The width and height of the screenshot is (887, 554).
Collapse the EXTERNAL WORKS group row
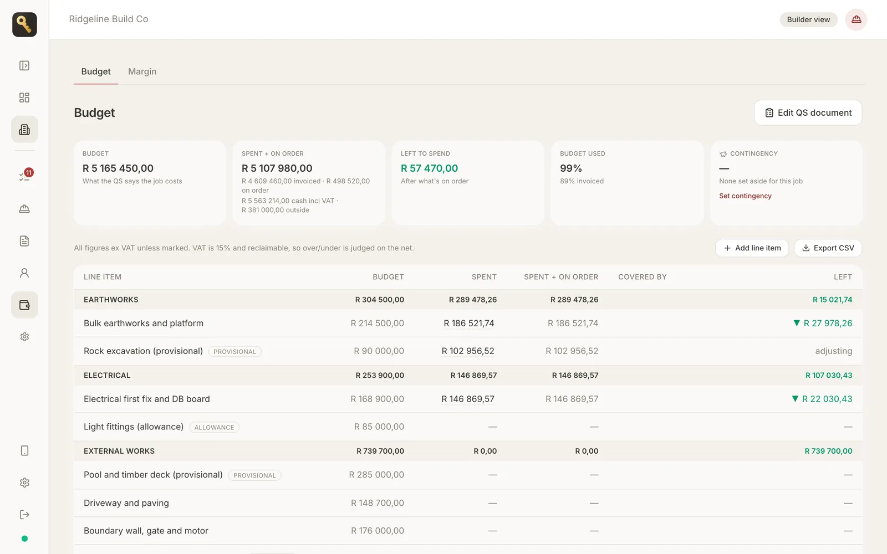[468, 451]
